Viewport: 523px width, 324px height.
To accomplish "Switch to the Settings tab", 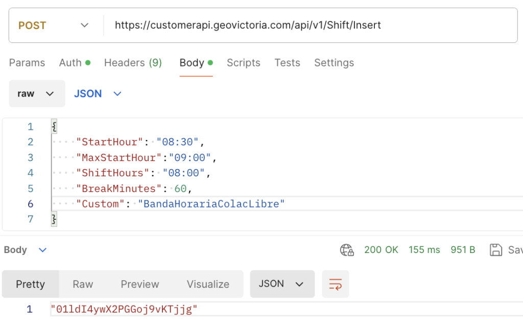I will click(x=334, y=63).
